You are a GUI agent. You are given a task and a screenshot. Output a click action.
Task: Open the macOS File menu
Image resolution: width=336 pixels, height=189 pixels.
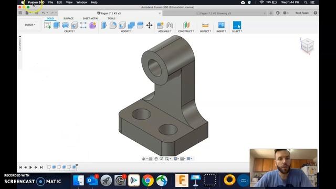point(50,2)
